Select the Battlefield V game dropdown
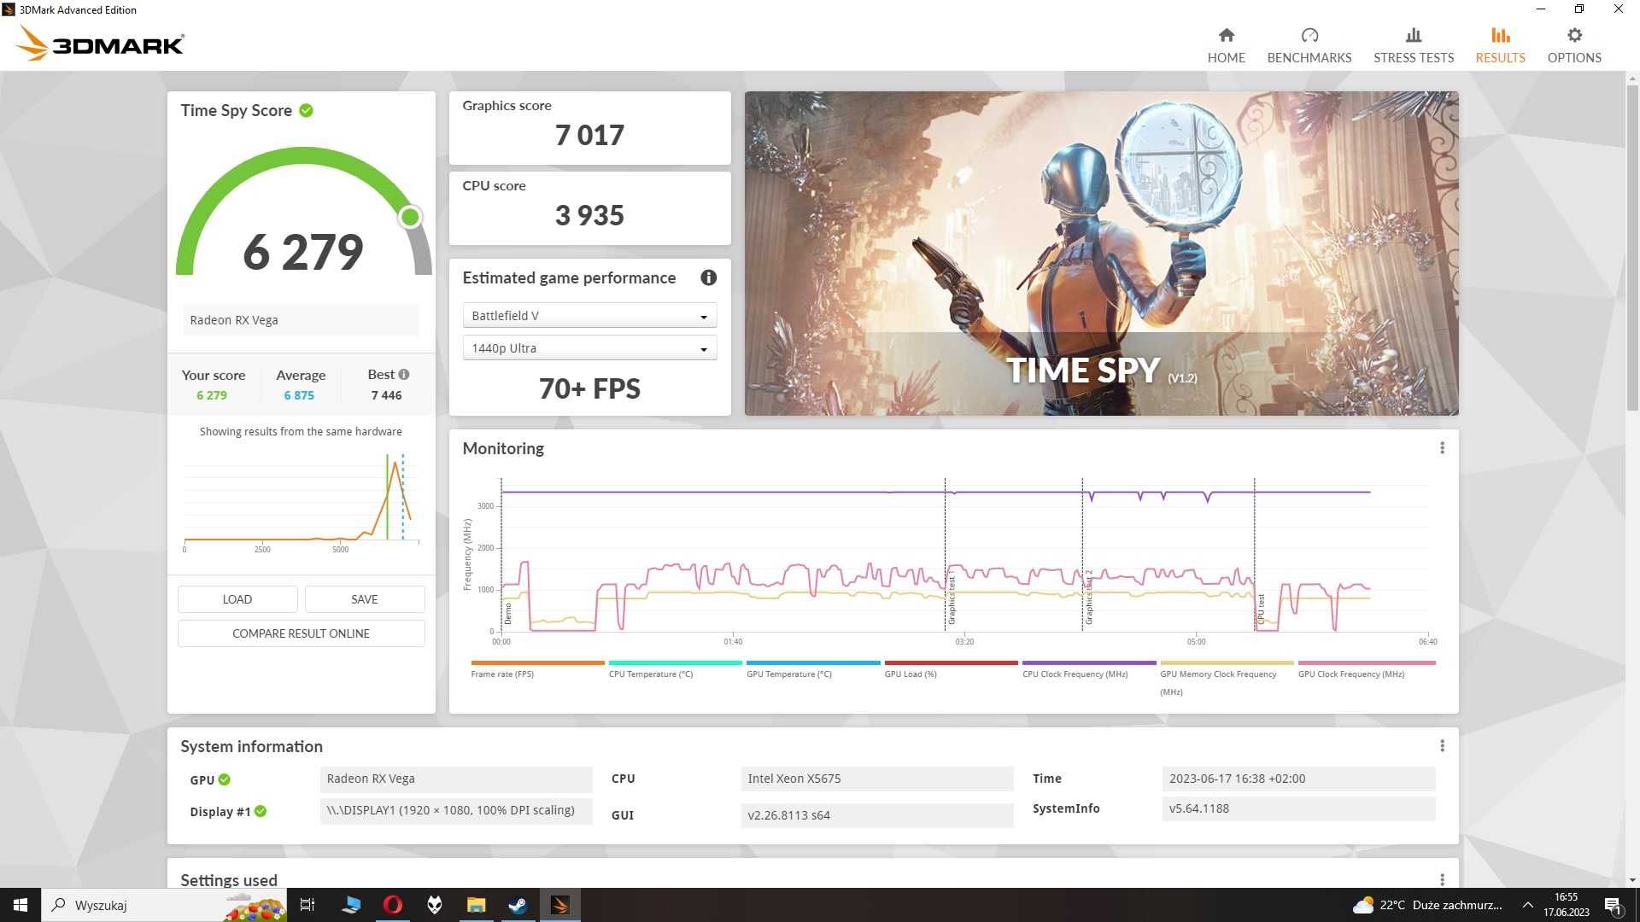The width and height of the screenshot is (1640, 922). (588, 315)
